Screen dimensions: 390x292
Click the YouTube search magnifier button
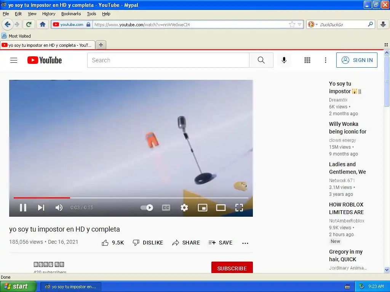pos(261,60)
